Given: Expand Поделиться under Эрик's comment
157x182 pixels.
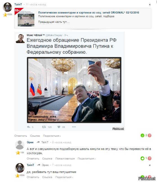Looking at the screenshot, I should [x=86, y=159].
